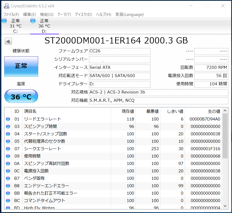The width and height of the screenshot is (232, 213).
Task: Click the drive letter field showing D:
Action: click(120, 84)
